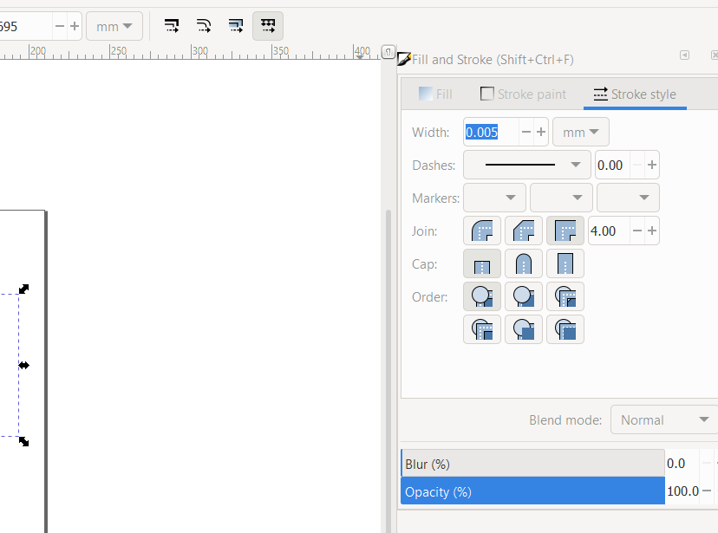This screenshot has height=533, width=718.
Task: Switch to the Fill tab
Action: click(x=435, y=94)
